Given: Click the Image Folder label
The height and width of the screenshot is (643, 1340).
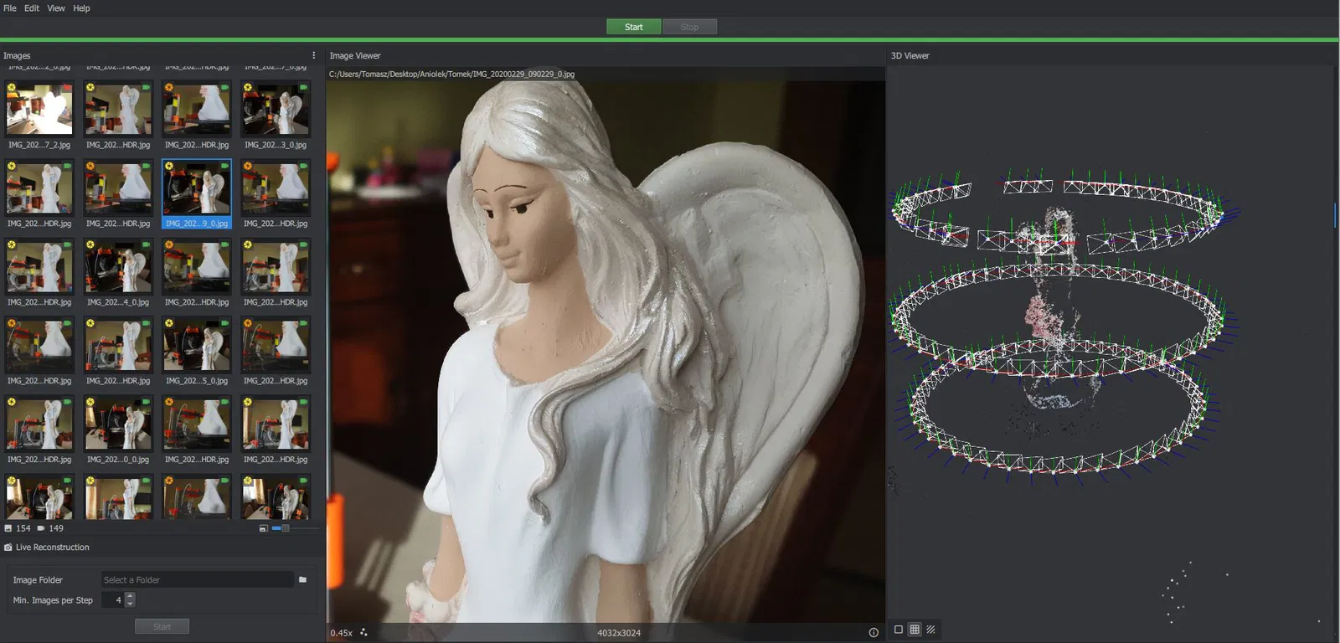Looking at the screenshot, I should (38, 580).
